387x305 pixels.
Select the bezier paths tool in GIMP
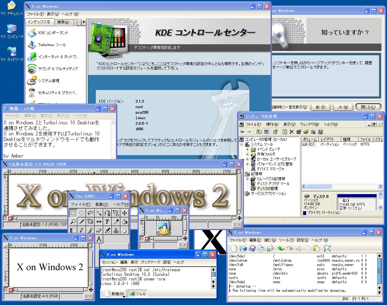(x=107, y=213)
